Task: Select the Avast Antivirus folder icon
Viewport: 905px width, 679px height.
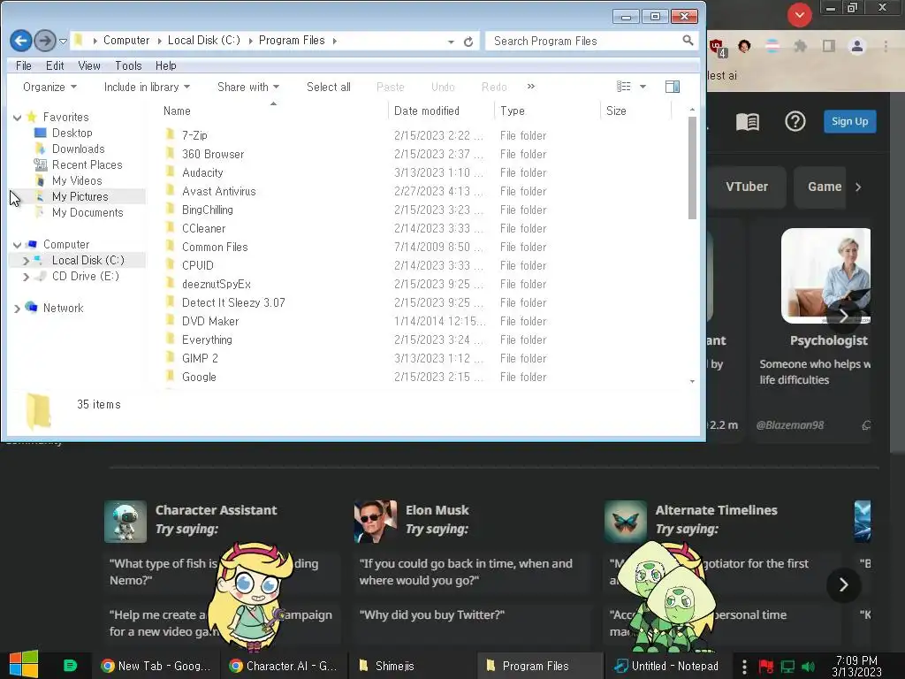Action: point(170,191)
